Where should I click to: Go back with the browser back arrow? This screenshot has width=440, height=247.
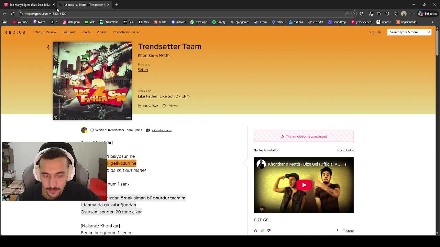point(4,14)
